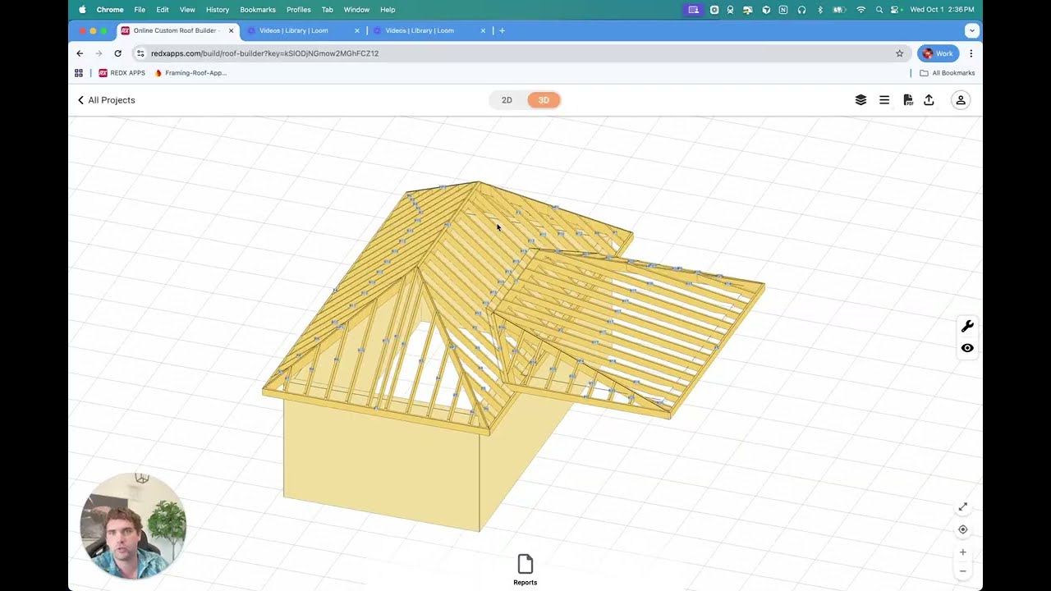This screenshot has height=591, width=1051.
Task: Click the presenter webcam bubble
Action: 133,525
